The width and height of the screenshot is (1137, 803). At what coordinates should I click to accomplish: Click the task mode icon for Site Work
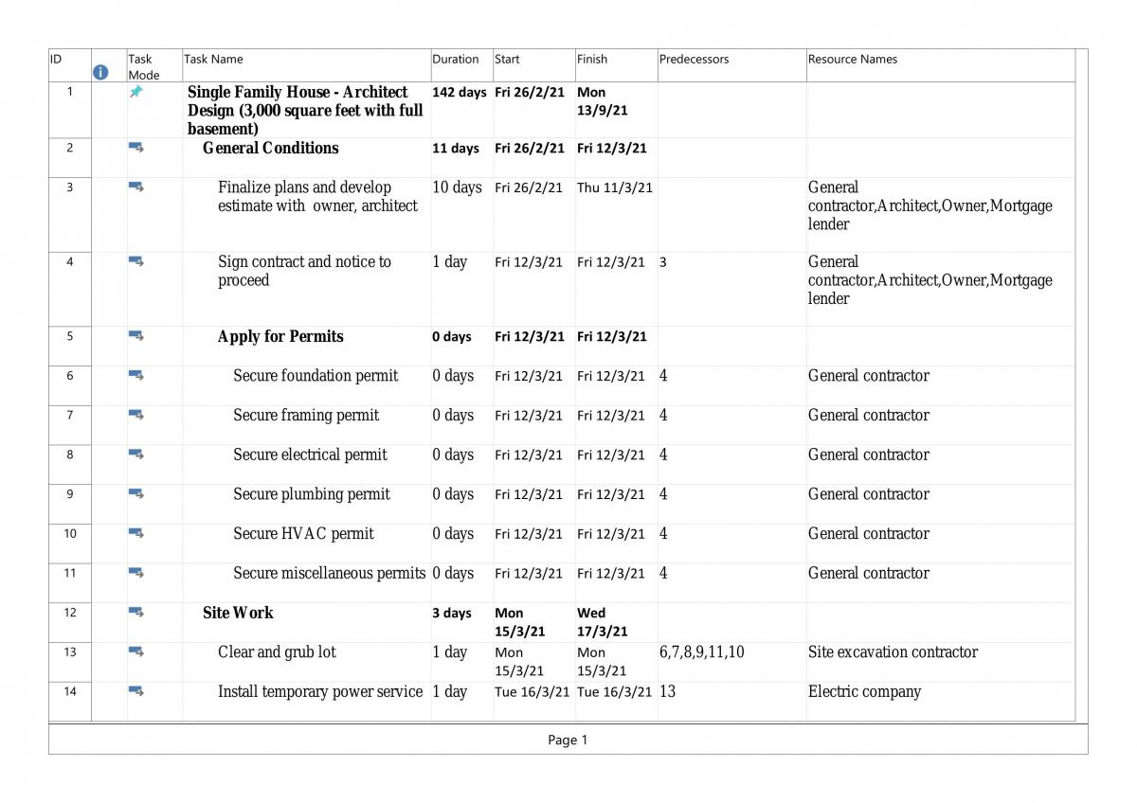pyautogui.click(x=136, y=613)
